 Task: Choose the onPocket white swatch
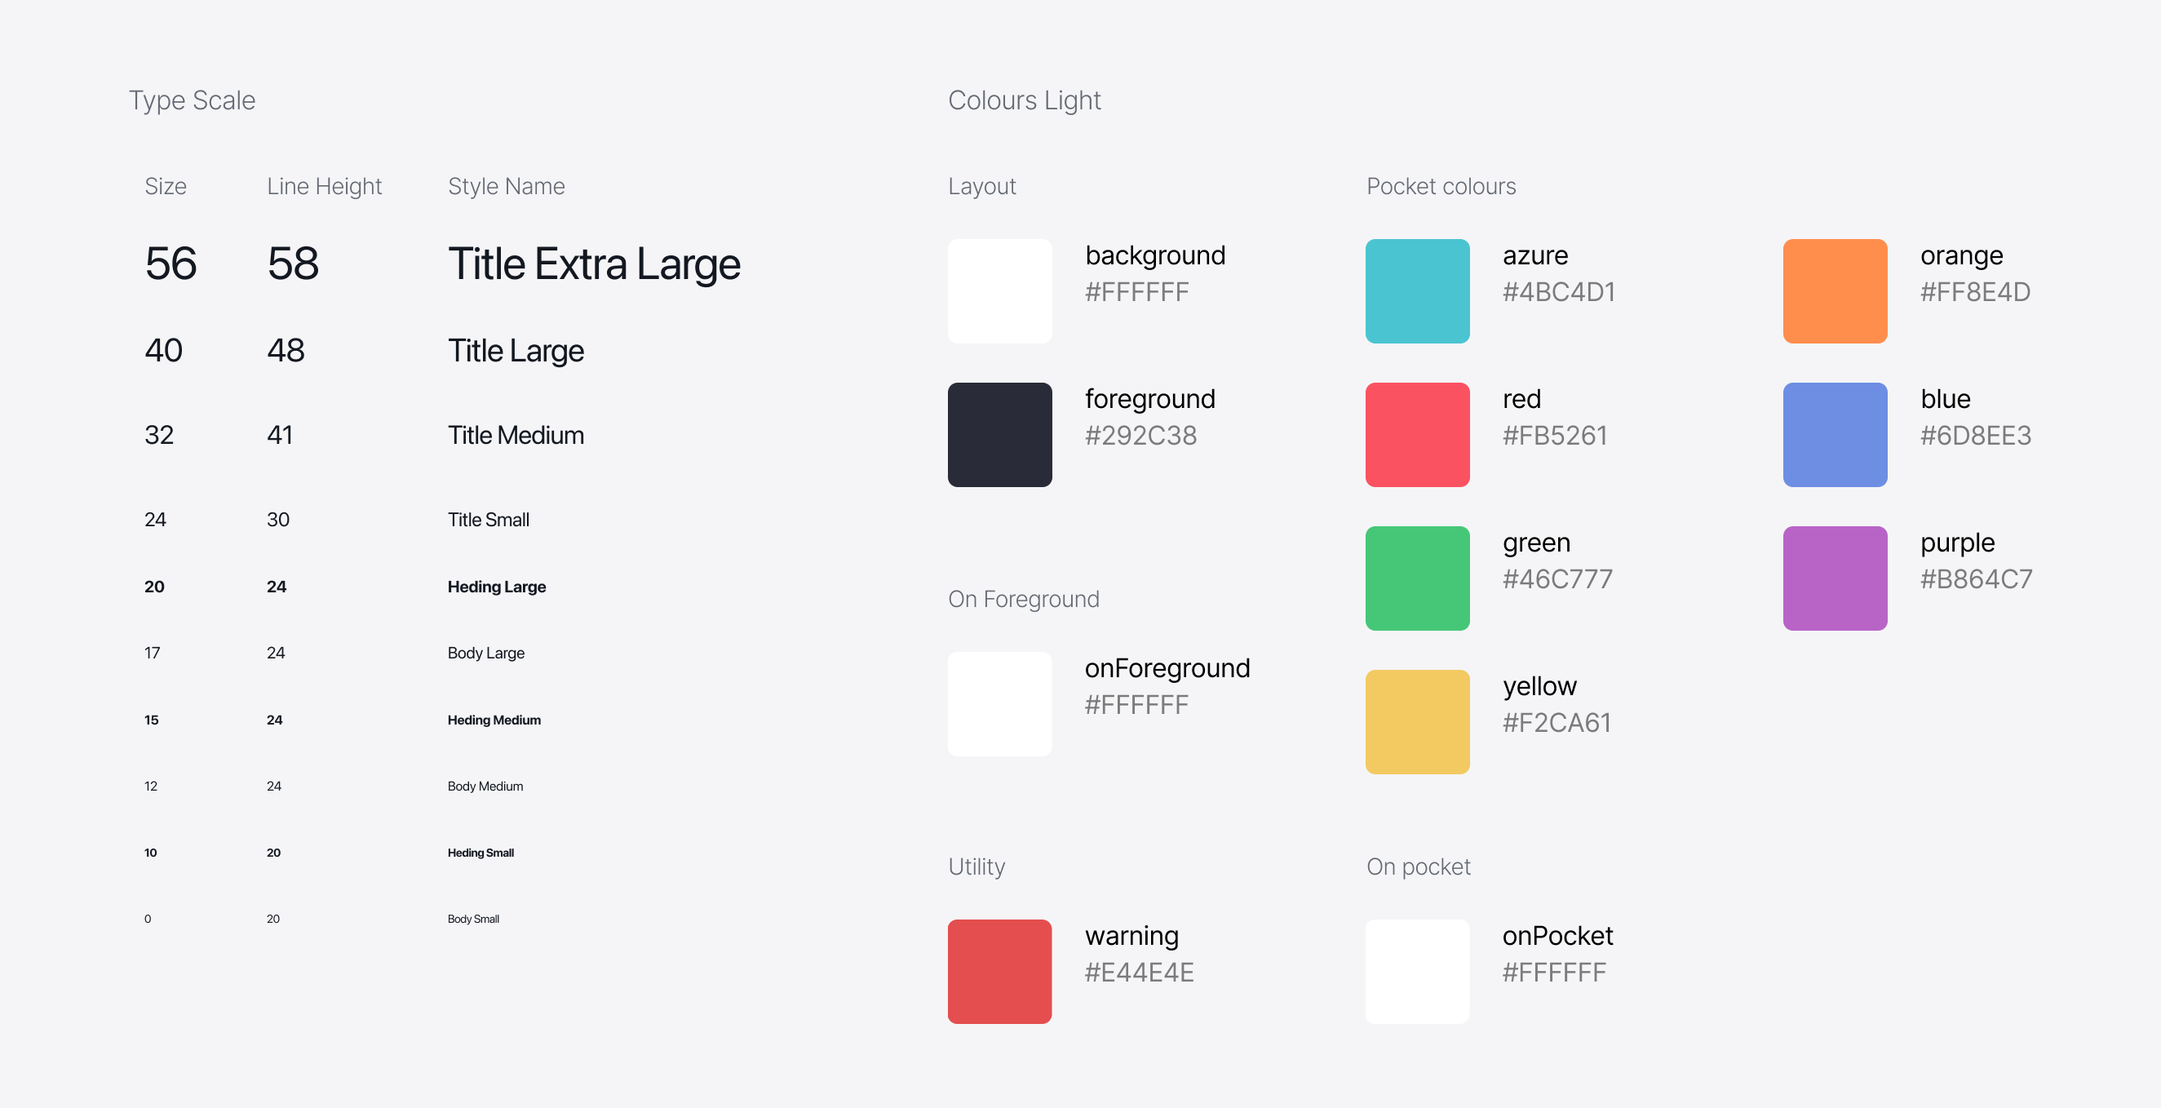tap(1417, 971)
